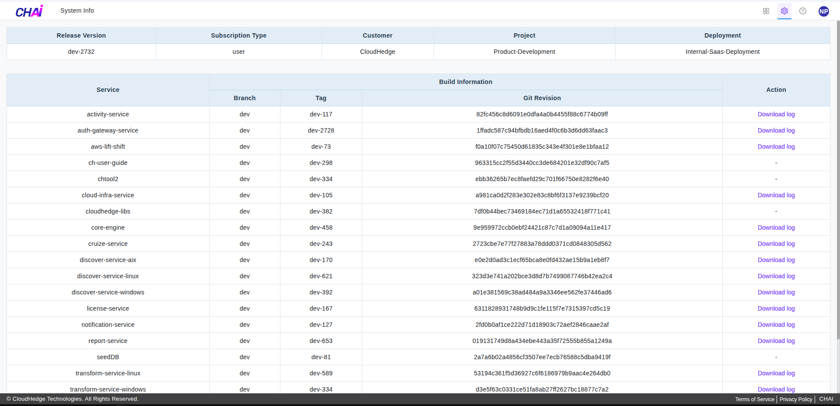Screen dimensions: 840x406
Task: Select release version dev-2732 cell
Action: 81,52
